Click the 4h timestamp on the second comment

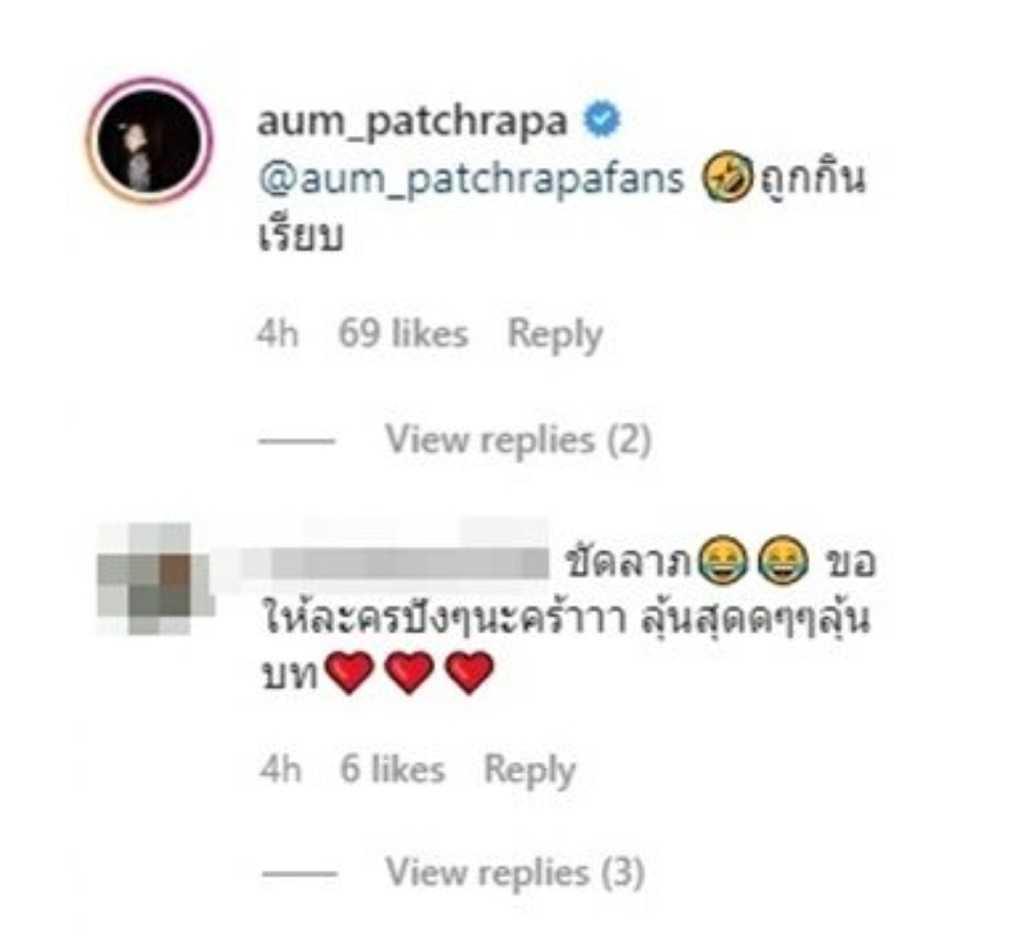click(x=281, y=770)
